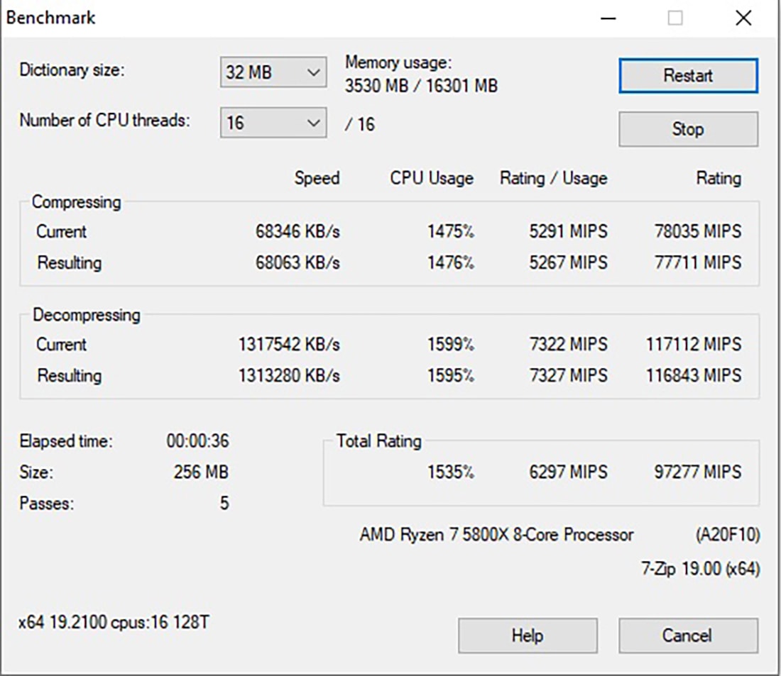
Task: Cancel the benchmark dialog
Action: tap(687, 636)
